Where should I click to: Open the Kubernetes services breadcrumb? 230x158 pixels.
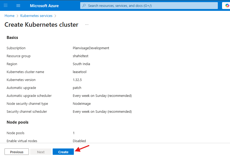pos(36,16)
